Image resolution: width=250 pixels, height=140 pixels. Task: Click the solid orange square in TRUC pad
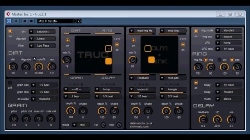(x=109, y=61)
